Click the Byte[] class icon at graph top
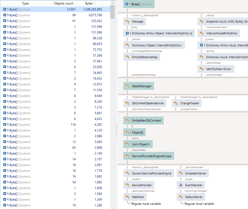The image size is (248, 209). (127, 4)
